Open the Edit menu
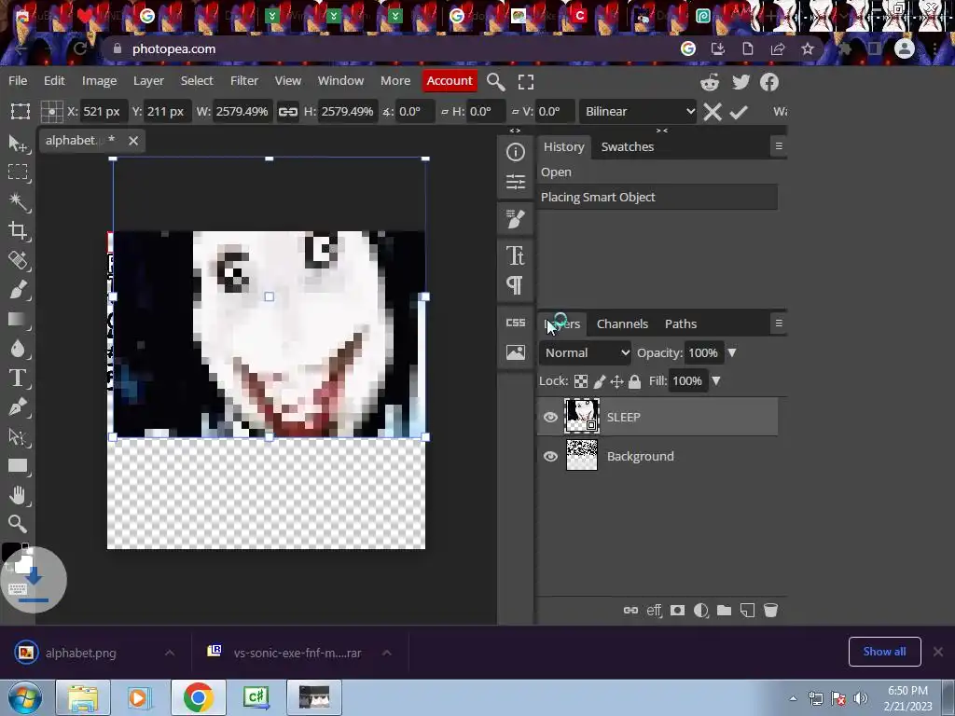The height and width of the screenshot is (716, 955). pos(54,80)
